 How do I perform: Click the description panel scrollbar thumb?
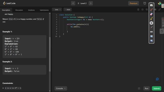point(50,54)
